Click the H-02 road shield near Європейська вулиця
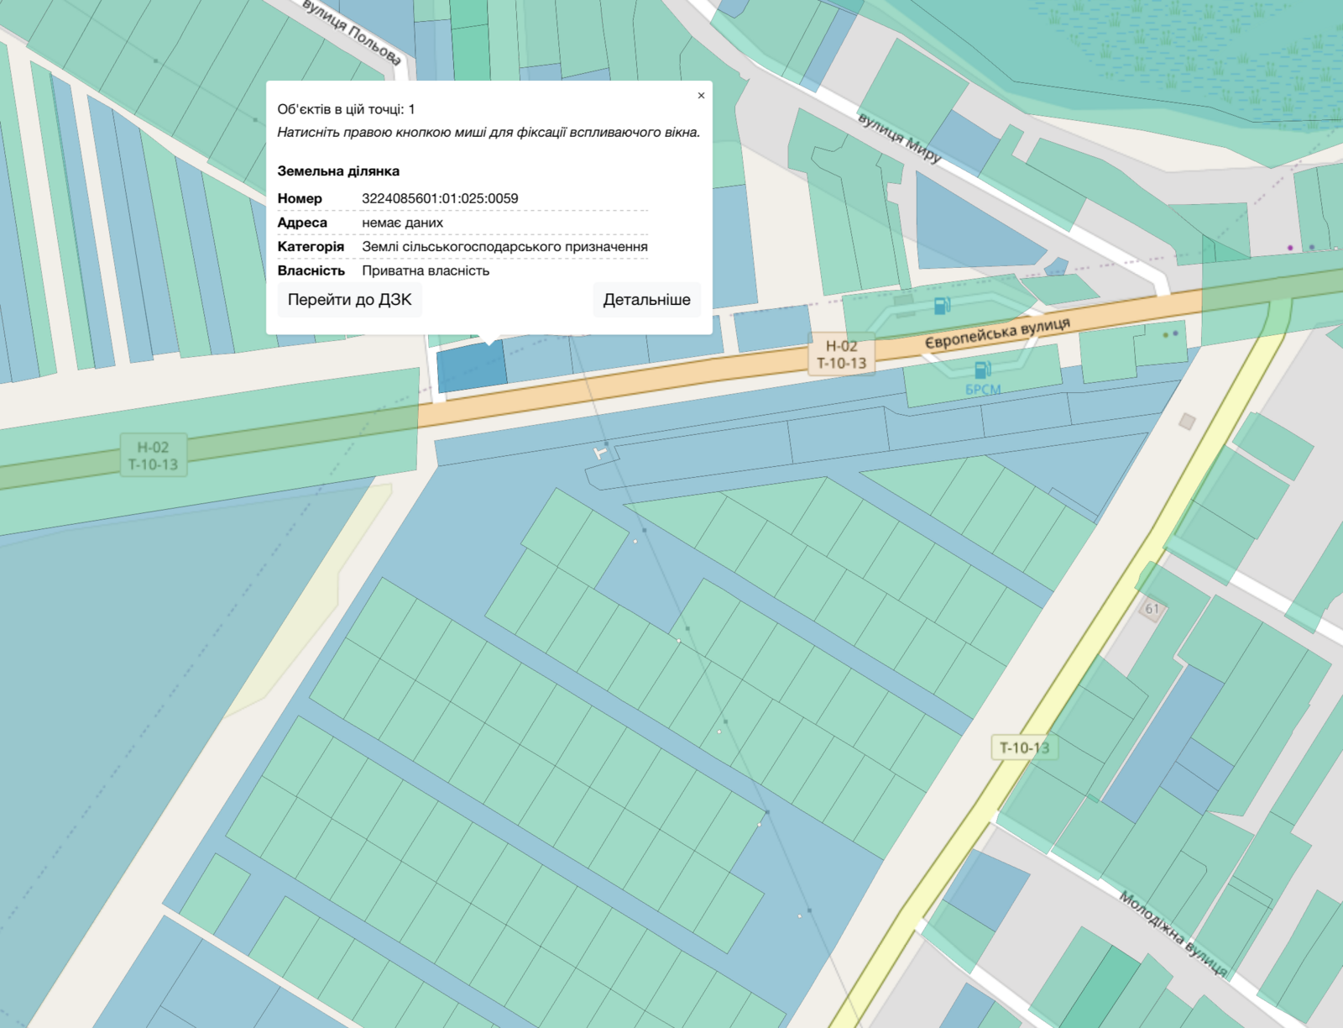 842,354
